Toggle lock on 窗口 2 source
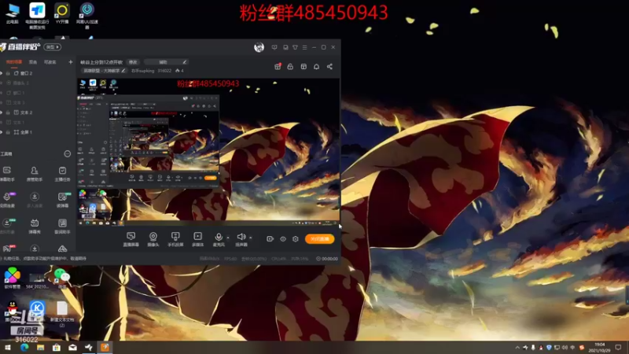Screen dimensions: 629x354 coord(8,73)
